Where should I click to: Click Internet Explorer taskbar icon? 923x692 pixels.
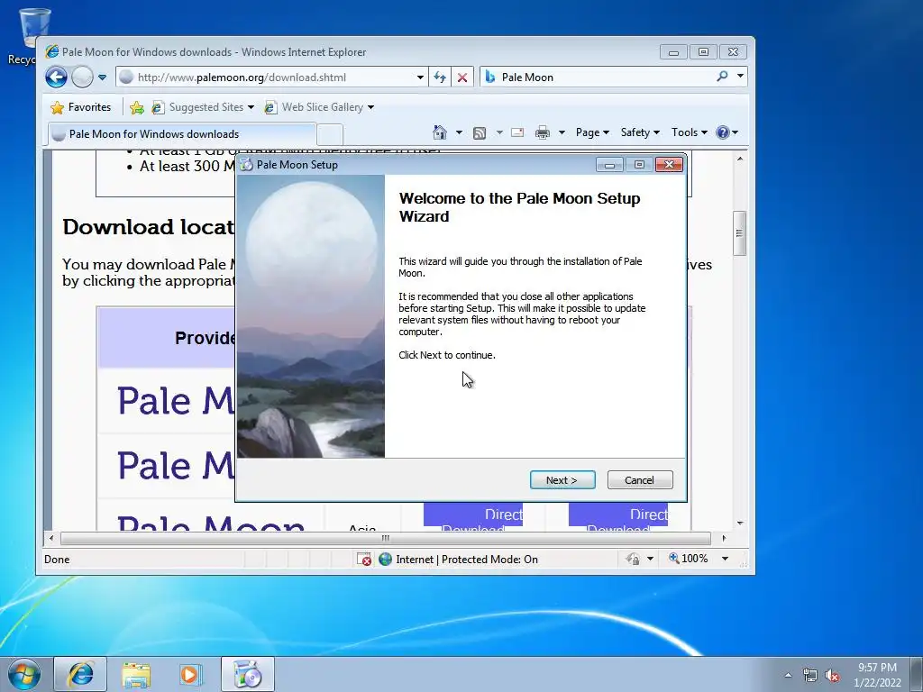point(80,674)
